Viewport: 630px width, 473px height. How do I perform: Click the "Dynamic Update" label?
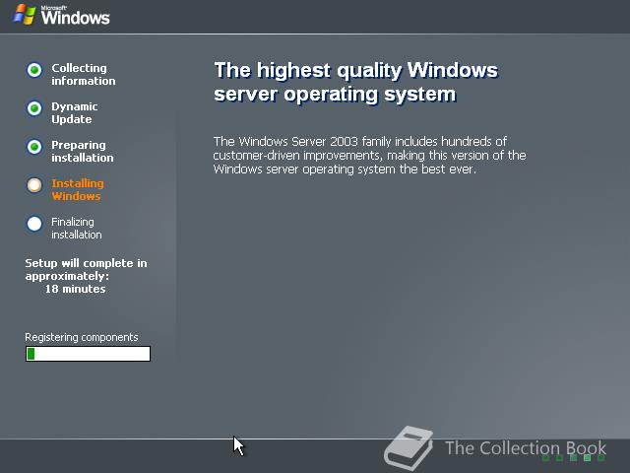(75, 113)
